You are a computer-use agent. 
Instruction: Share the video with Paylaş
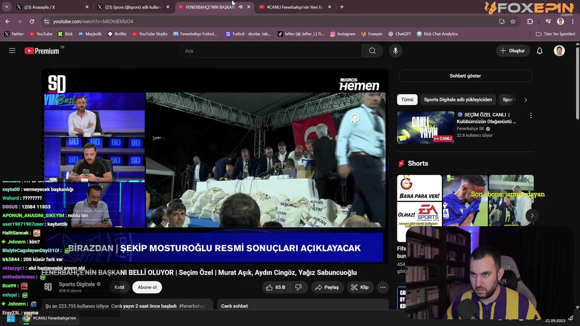327,287
